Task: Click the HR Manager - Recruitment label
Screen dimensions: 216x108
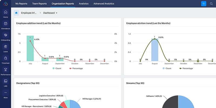Action: [36, 106]
